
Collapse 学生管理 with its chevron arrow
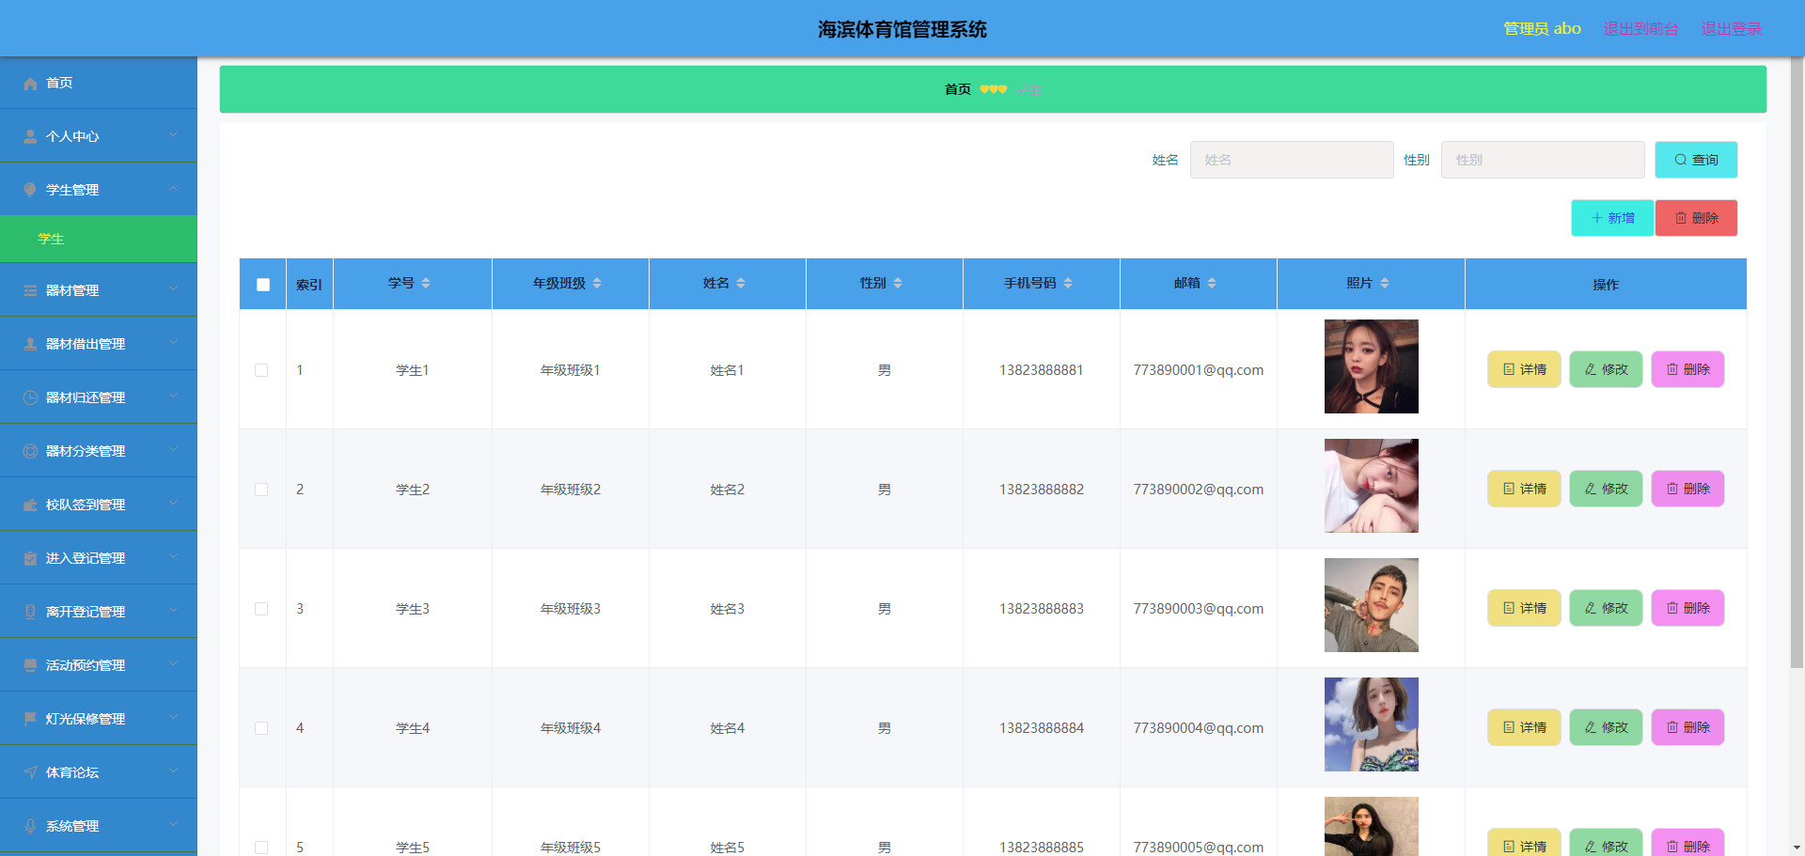[174, 189]
